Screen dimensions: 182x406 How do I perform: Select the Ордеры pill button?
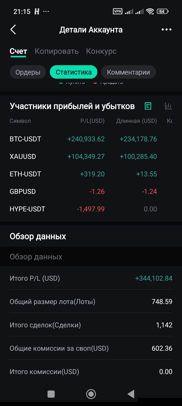coord(28,72)
